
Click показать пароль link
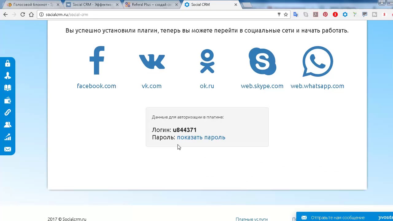click(201, 137)
